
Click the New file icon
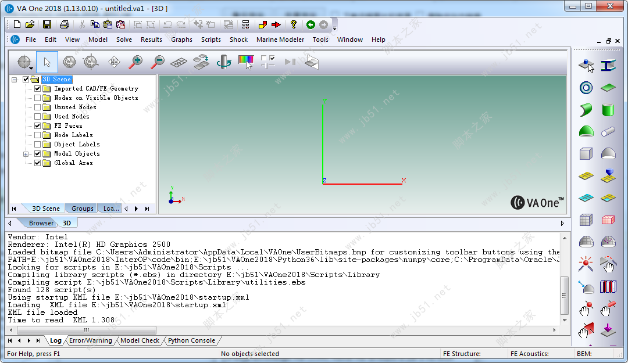[17, 25]
